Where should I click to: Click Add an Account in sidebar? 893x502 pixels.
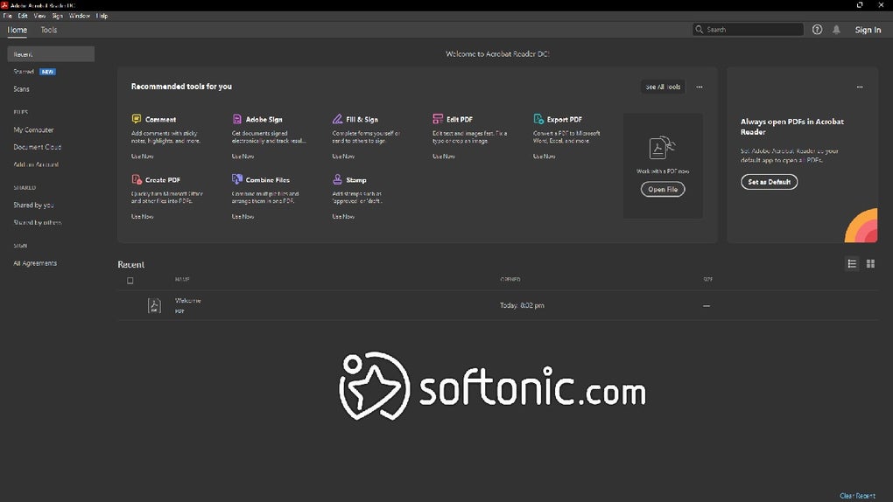[36, 164]
